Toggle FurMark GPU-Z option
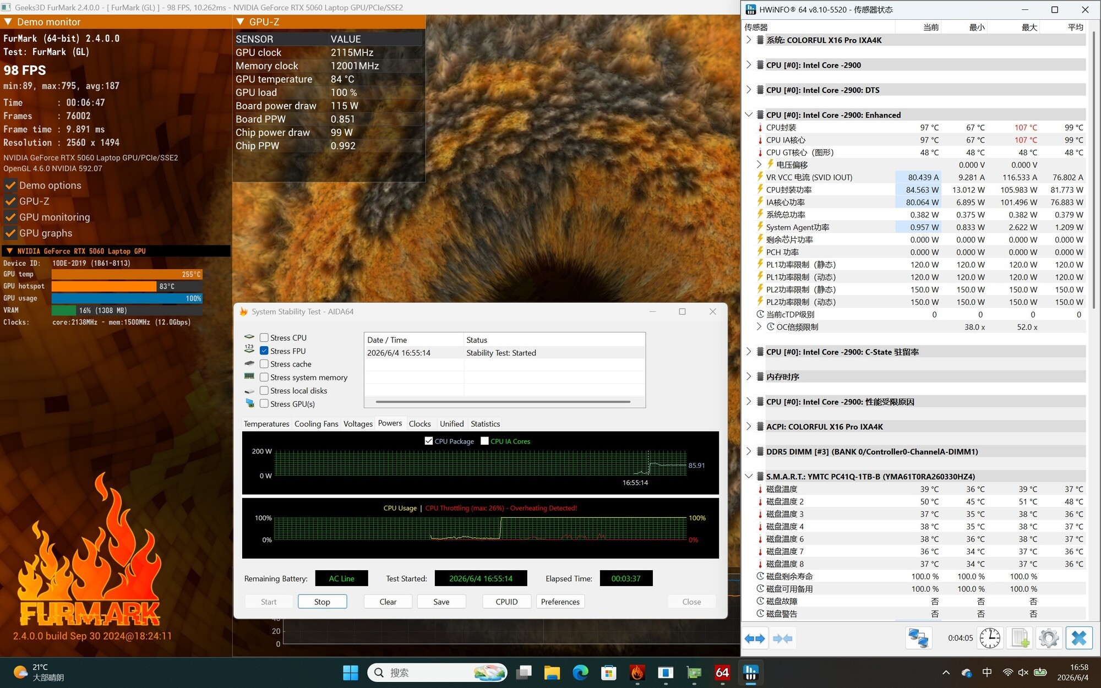This screenshot has height=688, width=1101. pos(10,201)
